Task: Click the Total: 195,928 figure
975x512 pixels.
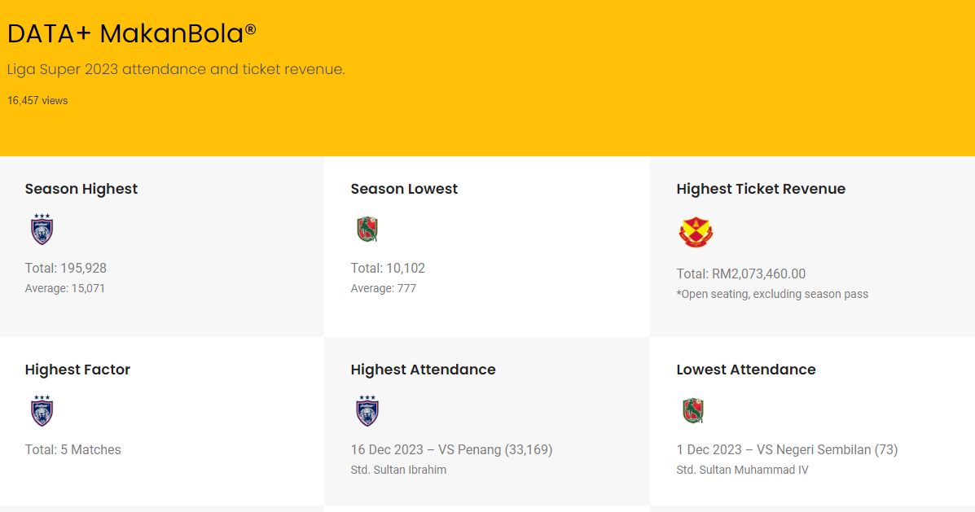Action: click(66, 269)
